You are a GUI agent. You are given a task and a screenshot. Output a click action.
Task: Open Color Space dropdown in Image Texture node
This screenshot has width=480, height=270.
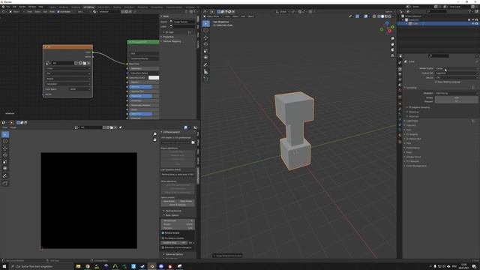point(80,89)
